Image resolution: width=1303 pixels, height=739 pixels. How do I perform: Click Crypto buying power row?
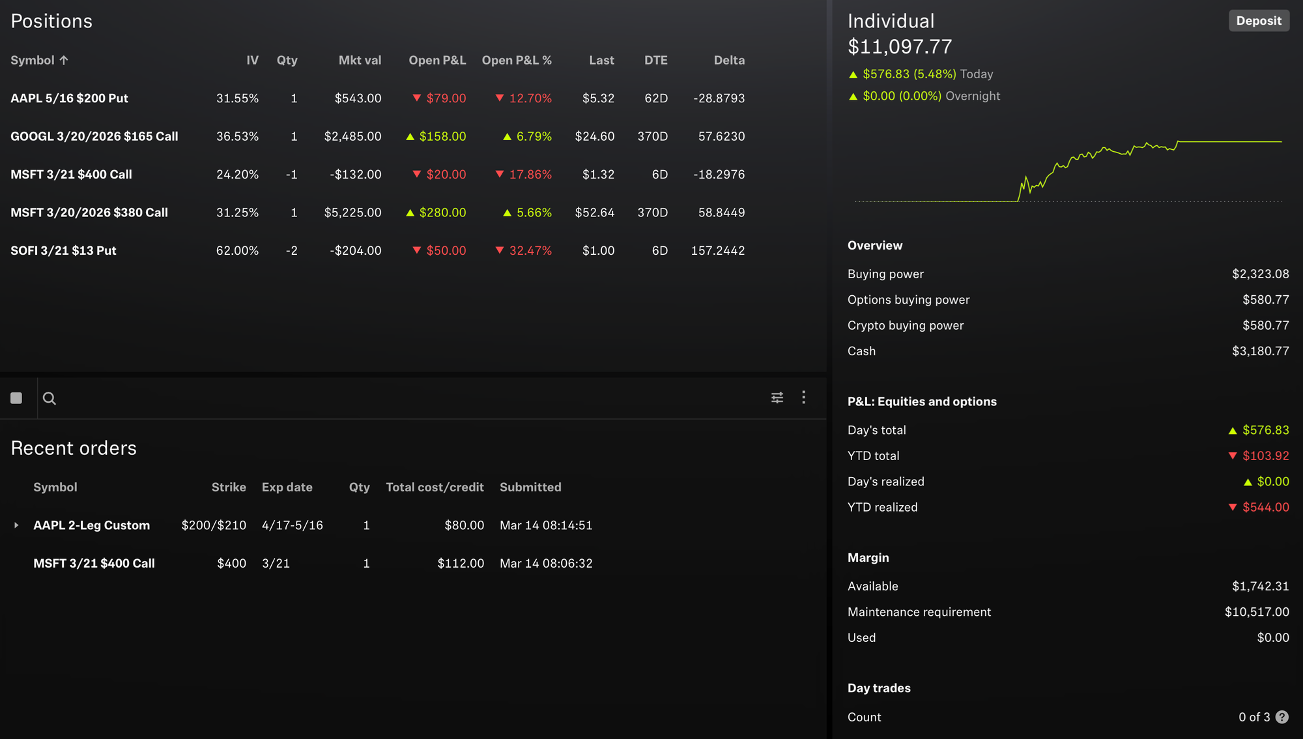pos(1068,325)
